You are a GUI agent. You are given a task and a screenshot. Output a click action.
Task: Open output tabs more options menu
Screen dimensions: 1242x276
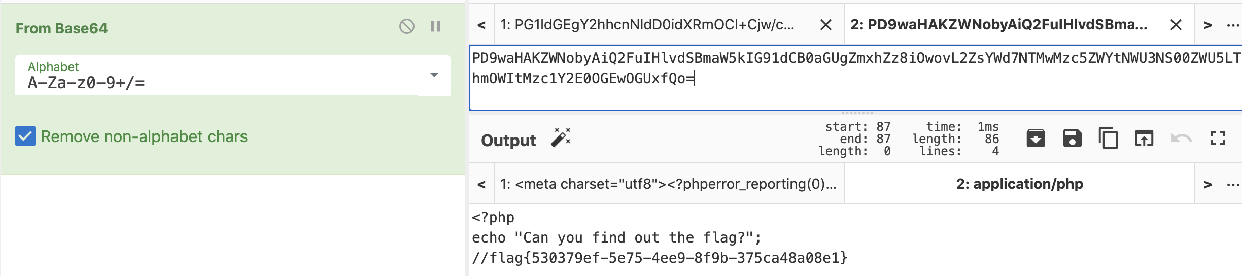[x=1233, y=184]
